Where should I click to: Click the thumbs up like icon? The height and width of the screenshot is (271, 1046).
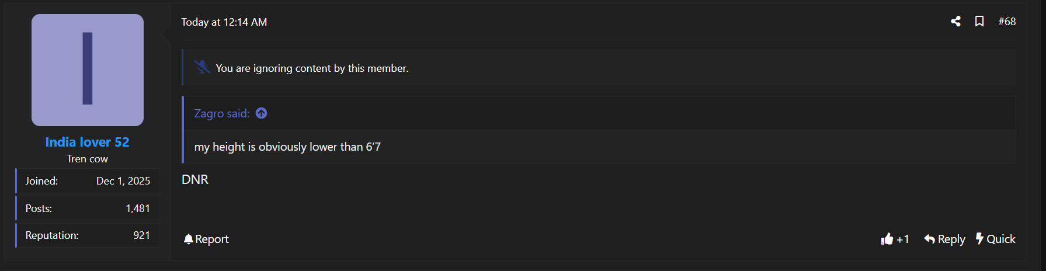(887, 239)
